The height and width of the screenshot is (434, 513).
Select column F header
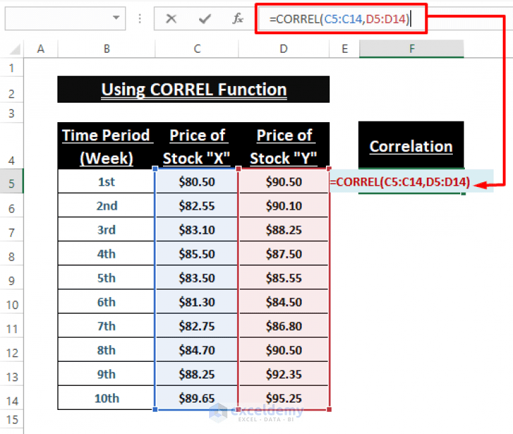(x=411, y=49)
